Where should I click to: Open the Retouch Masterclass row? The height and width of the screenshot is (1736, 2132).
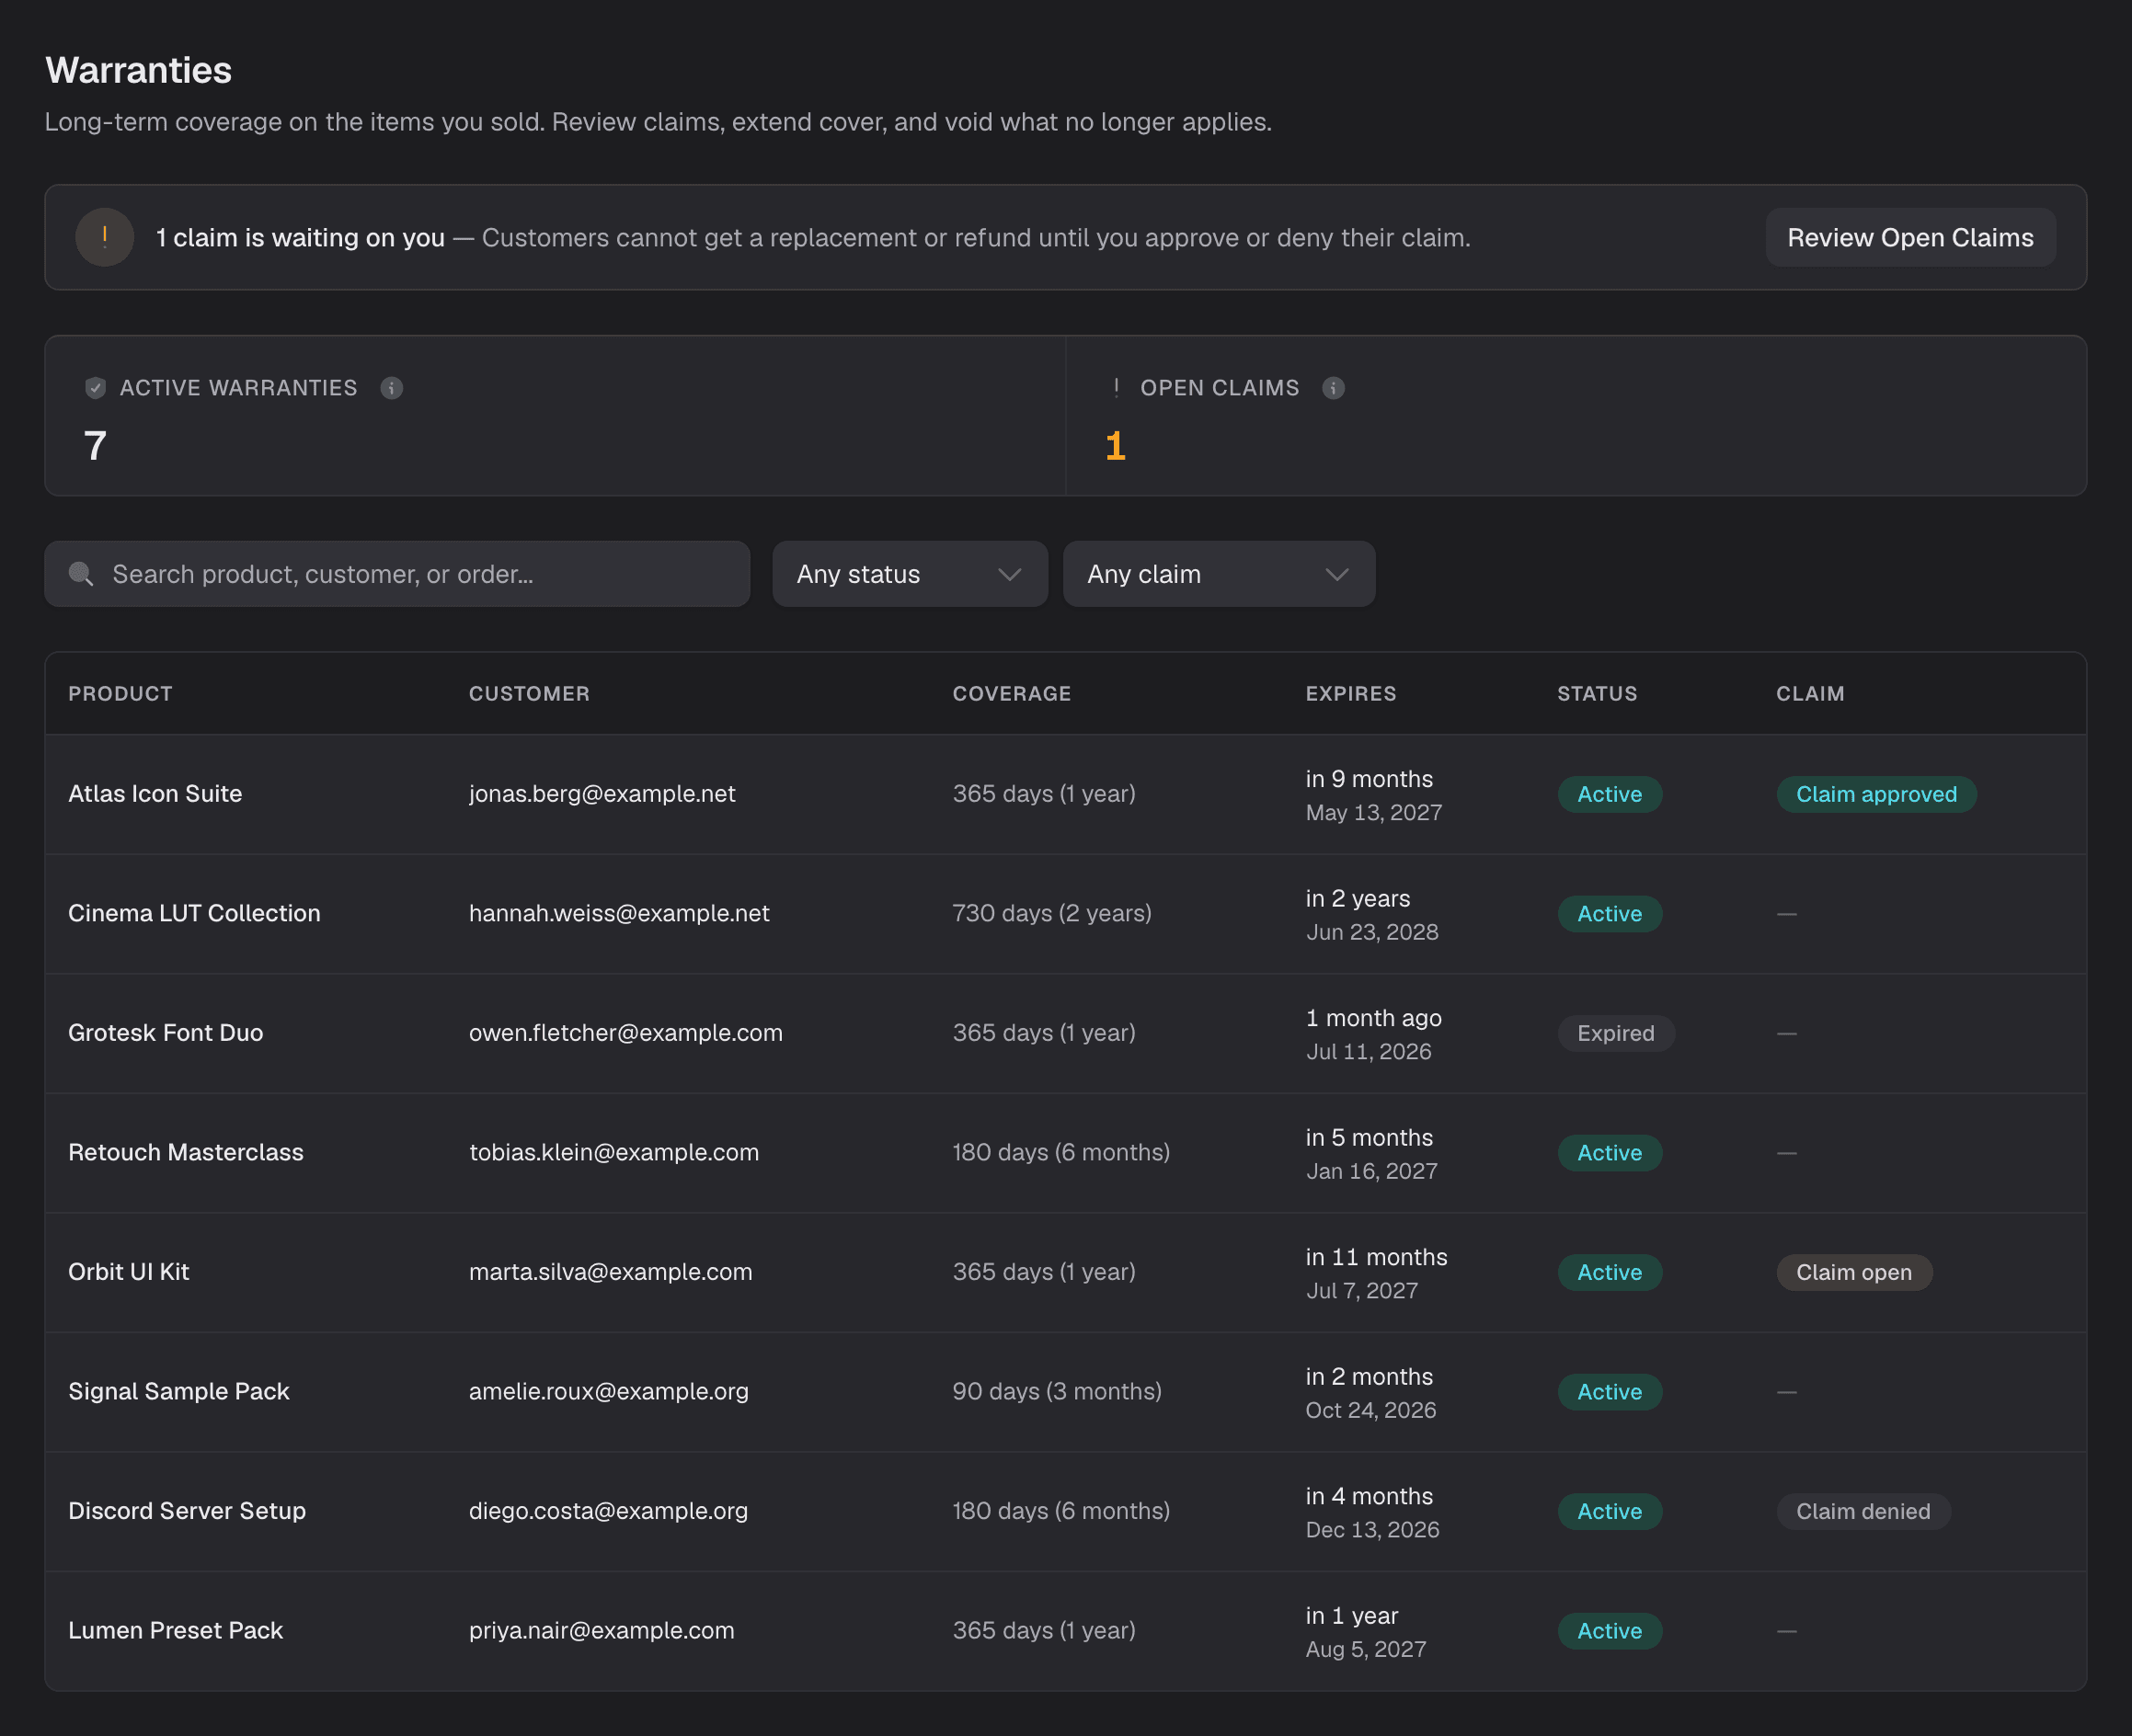[1065, 1153]
